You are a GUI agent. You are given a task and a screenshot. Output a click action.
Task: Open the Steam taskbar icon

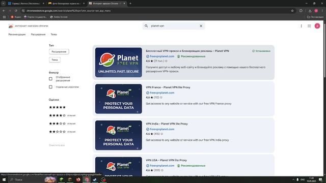click(x=95, y=179)
